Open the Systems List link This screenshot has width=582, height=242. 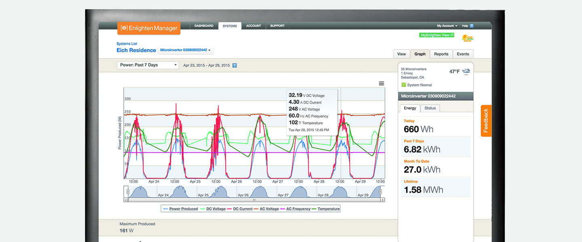pyautogui.click(x=127, y=44)
